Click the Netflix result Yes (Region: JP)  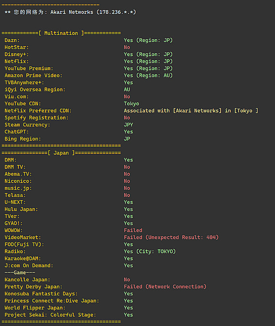(x=148, y=61)
